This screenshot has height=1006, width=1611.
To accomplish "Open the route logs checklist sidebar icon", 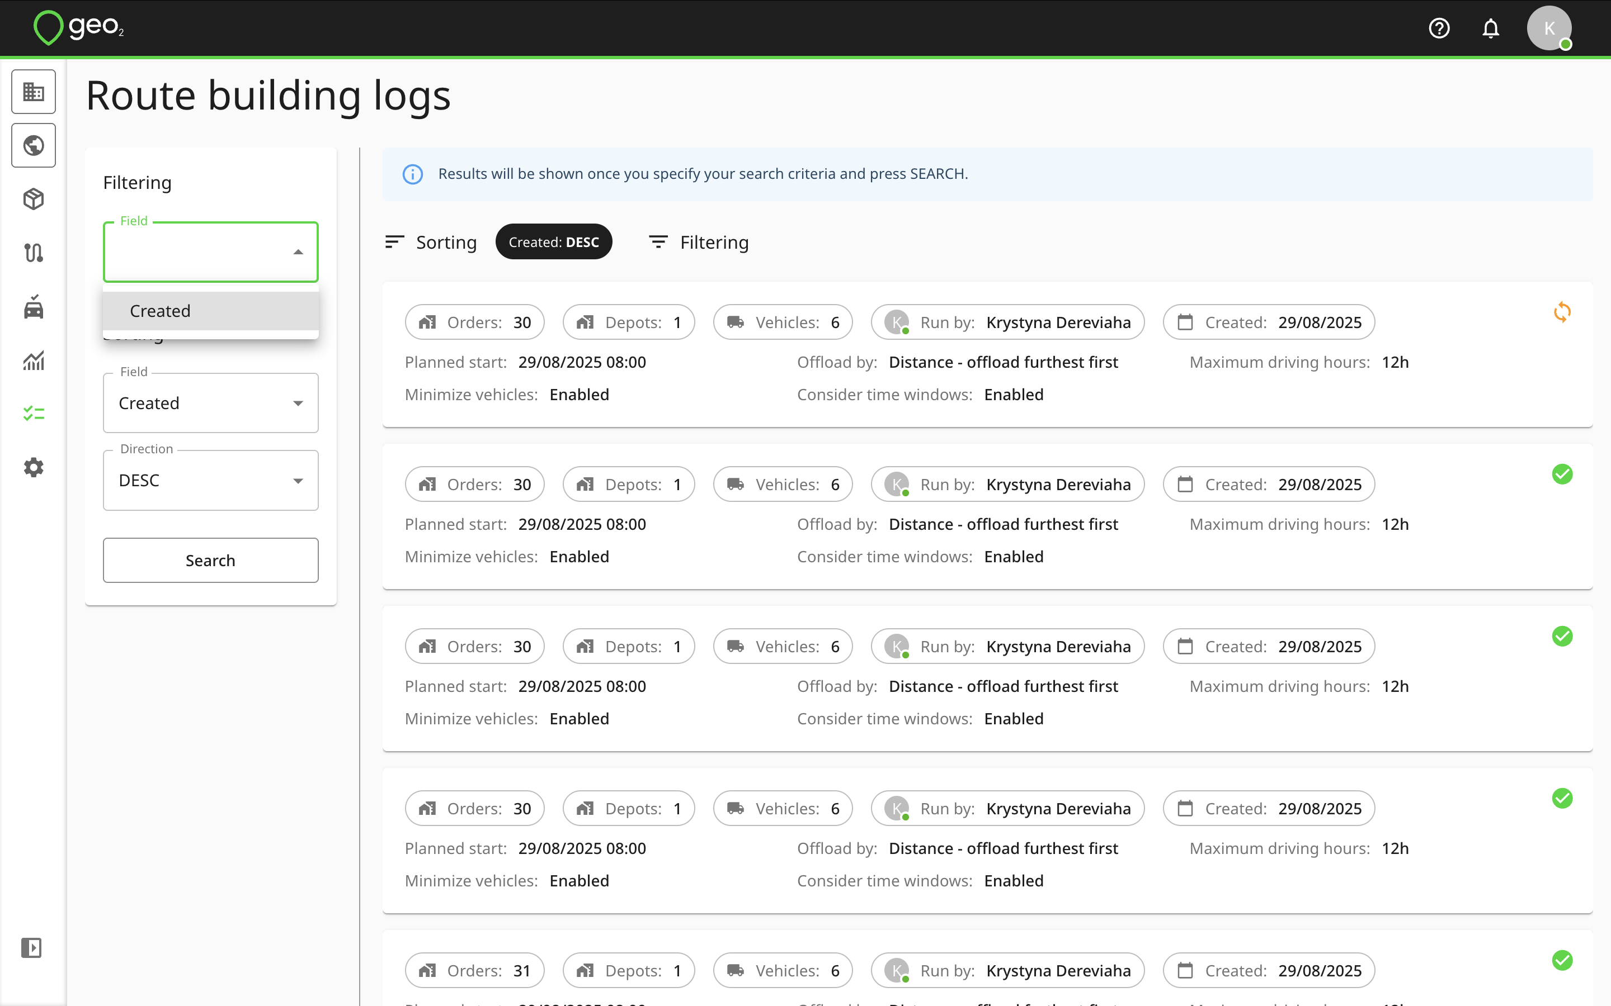I will [x=34, y=414].
